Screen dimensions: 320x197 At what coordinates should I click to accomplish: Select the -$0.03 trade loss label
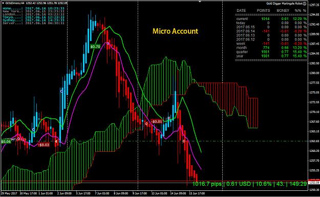click(x=44, y=145)
